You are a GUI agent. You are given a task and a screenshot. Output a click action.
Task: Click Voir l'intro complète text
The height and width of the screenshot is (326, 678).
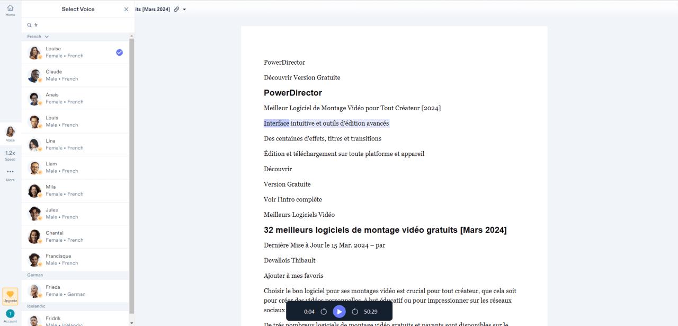tap(293, 199)
